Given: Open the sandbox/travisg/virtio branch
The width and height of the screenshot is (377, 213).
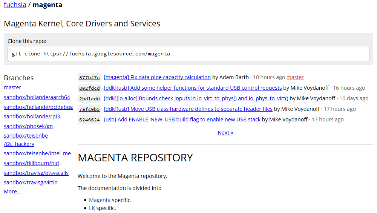Looking at the screenshot, I should point(31,182).
